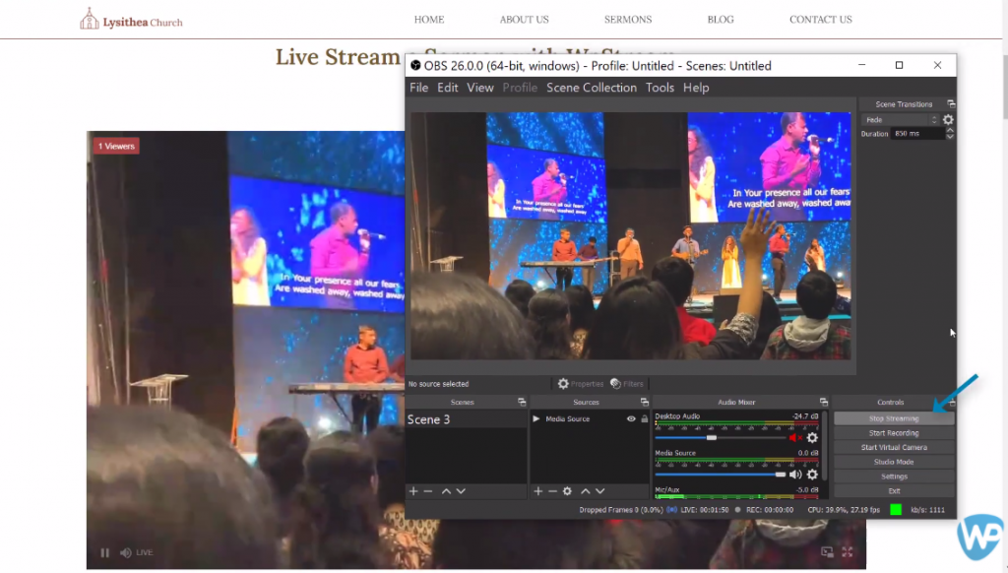The image size is (1008, 573).
Task: Pop out the Audio Mixer dock
Action: tap(823, 402)
